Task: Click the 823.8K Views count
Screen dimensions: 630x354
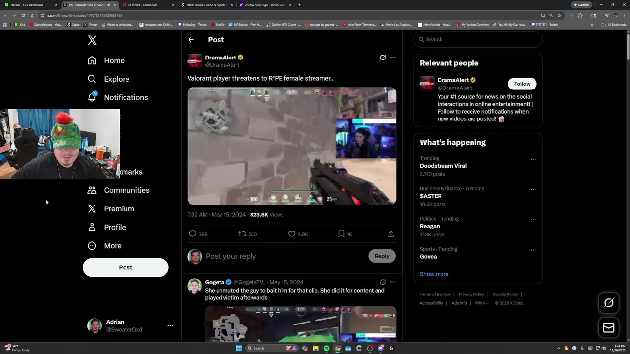Action: 266,215
